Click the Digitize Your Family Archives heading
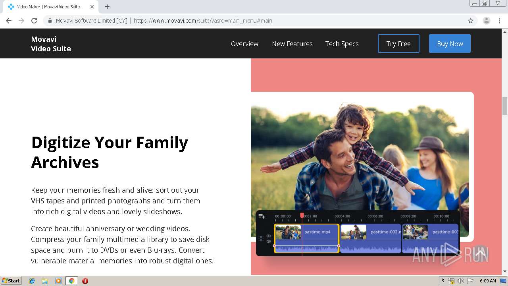Screen dimensions: 508x286 (x=110, y=152)
